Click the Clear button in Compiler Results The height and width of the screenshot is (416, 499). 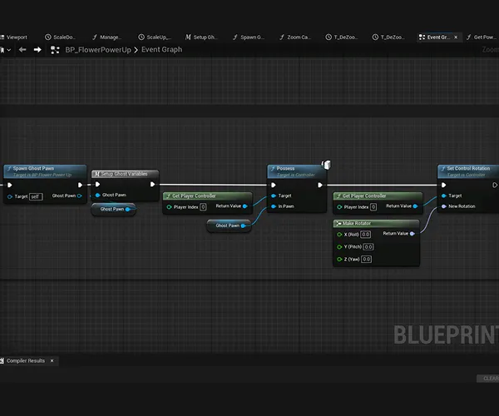point(487,379)
